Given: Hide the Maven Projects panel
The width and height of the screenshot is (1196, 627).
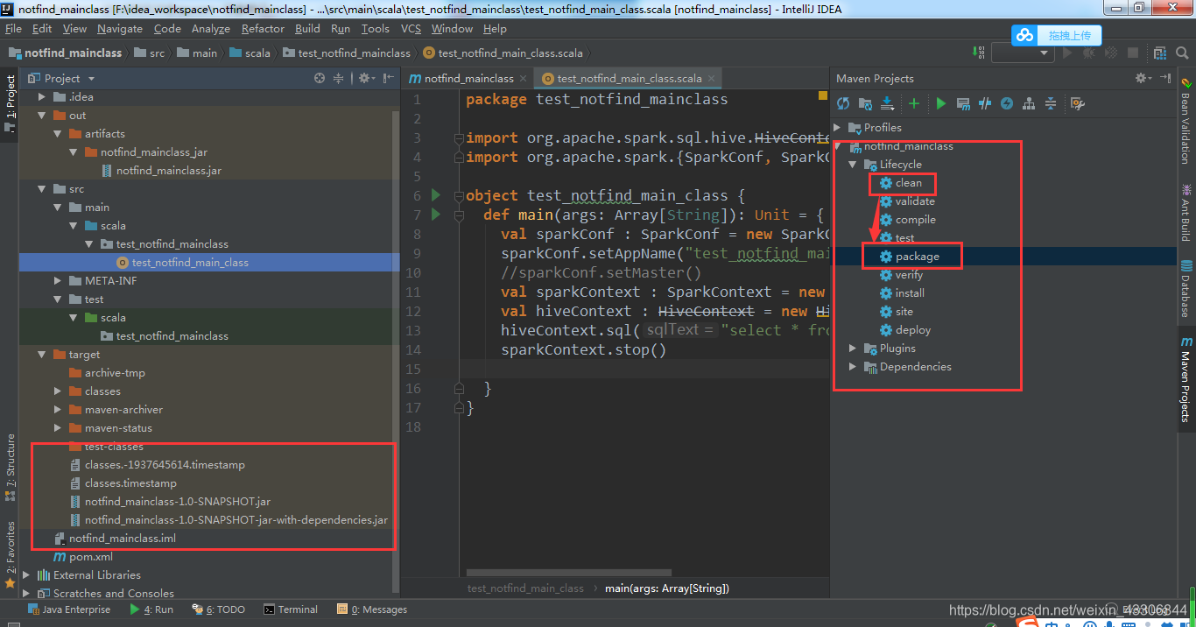Looking at the screenshot, I should (1165, 78).
